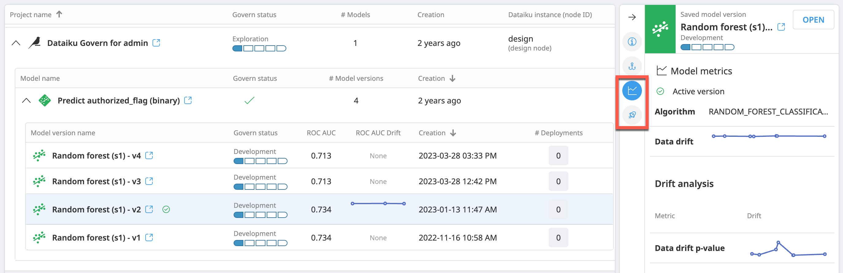Open Random forest v1 external link

point(149,237)
